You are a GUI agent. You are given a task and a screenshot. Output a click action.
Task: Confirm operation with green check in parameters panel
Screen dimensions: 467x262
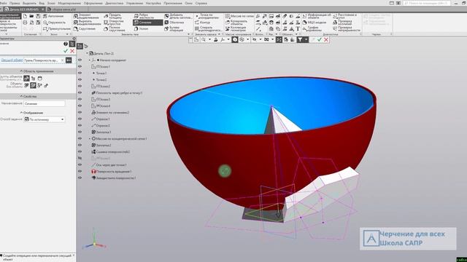(x=66, y=51)
